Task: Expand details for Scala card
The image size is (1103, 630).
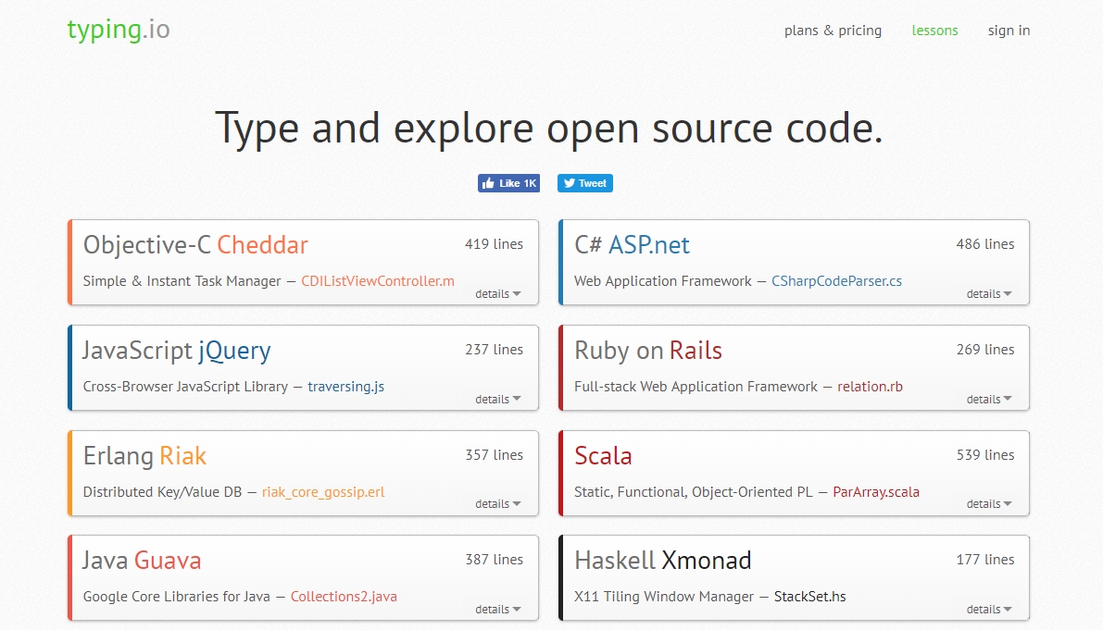Action: [x=989, y=503]
